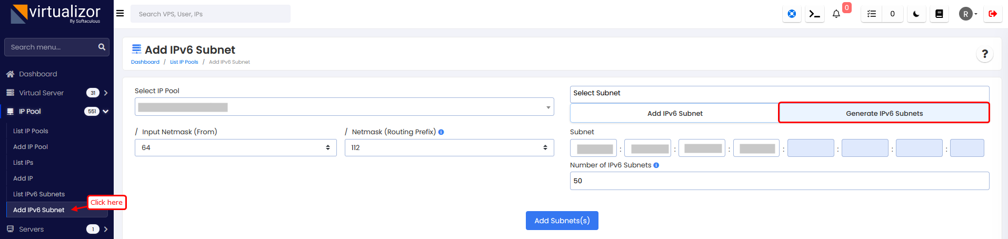Open the task list icon
The width and height of the screenshot is (1008, 239).
pos(872,14)
